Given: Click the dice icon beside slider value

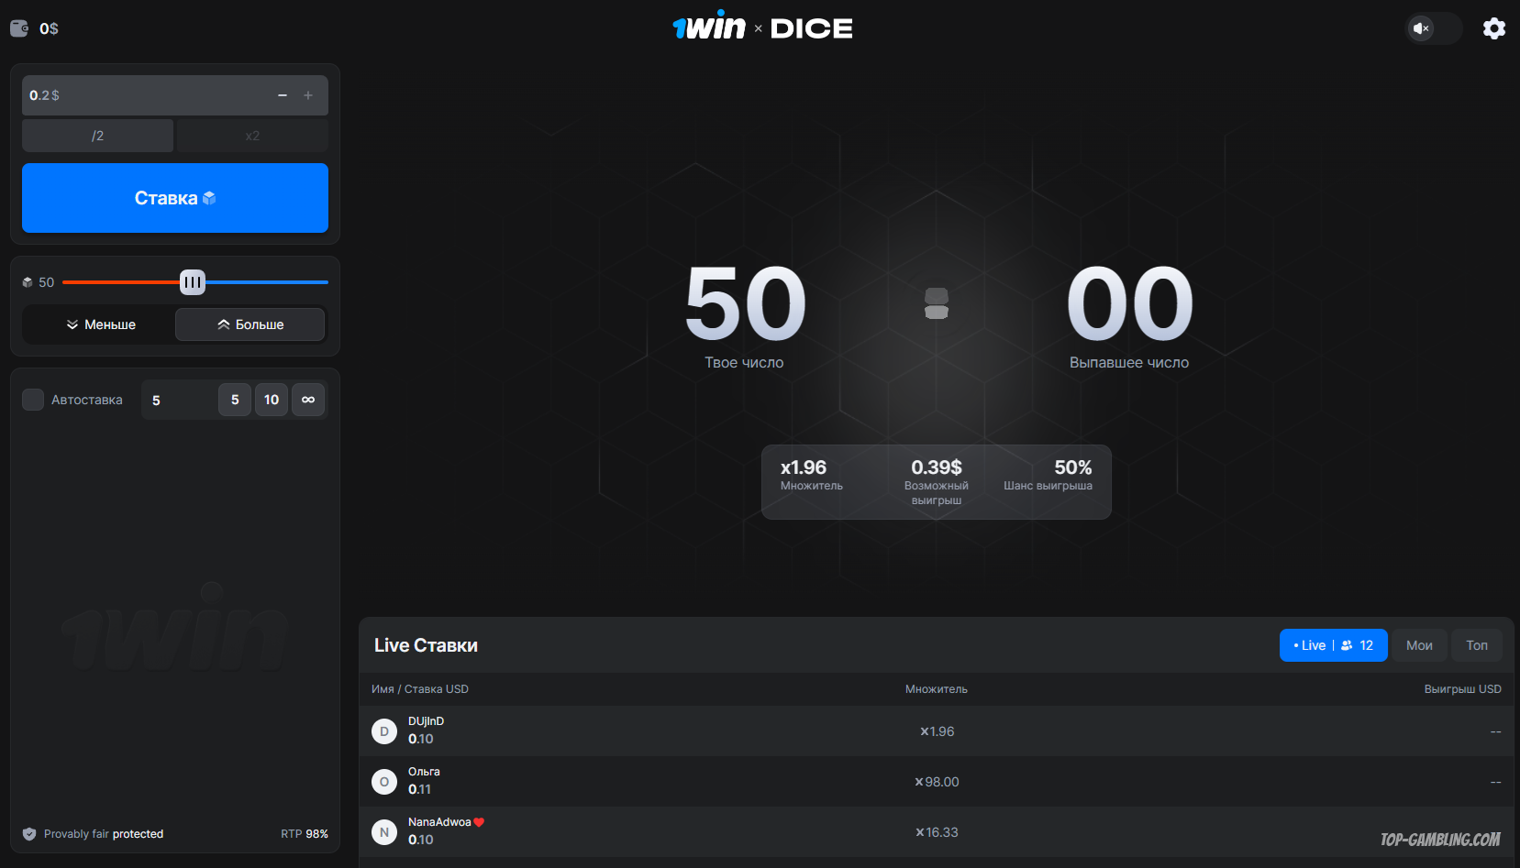Looking at the screenshot, I should [28, 282].
